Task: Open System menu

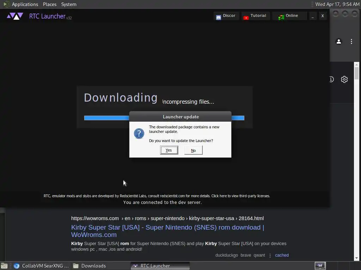Action: pos(69,4)
